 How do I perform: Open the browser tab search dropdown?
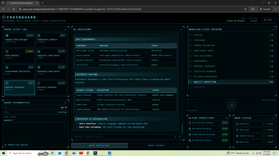[3, 3]
